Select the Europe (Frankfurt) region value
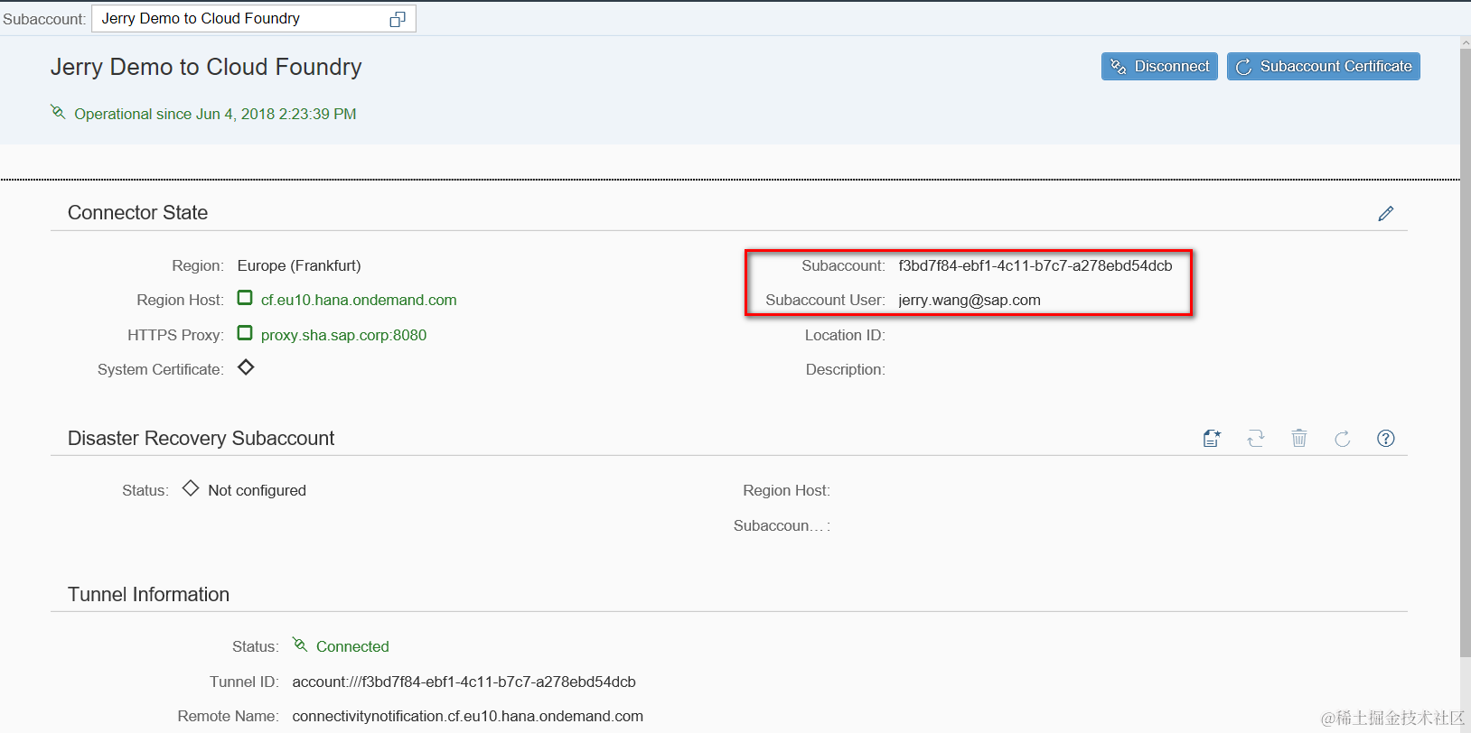This screenshot has height=733, width=1471. click(299, 265)
